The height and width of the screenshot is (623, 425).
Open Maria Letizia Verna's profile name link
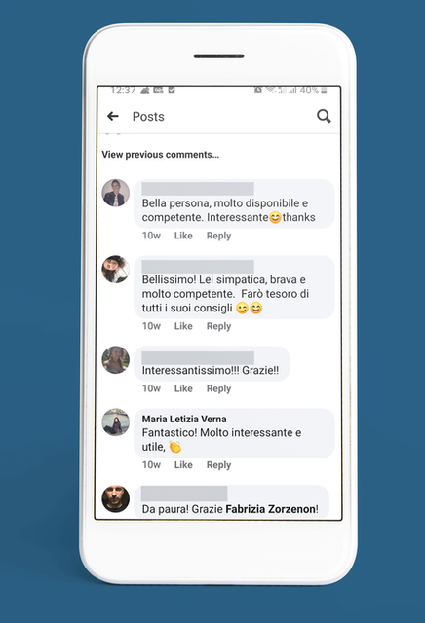[184, 419]
